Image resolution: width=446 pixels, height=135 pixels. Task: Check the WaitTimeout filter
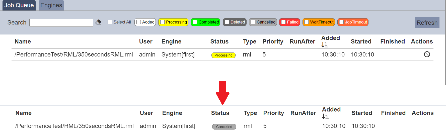click(x=307, y=22)
